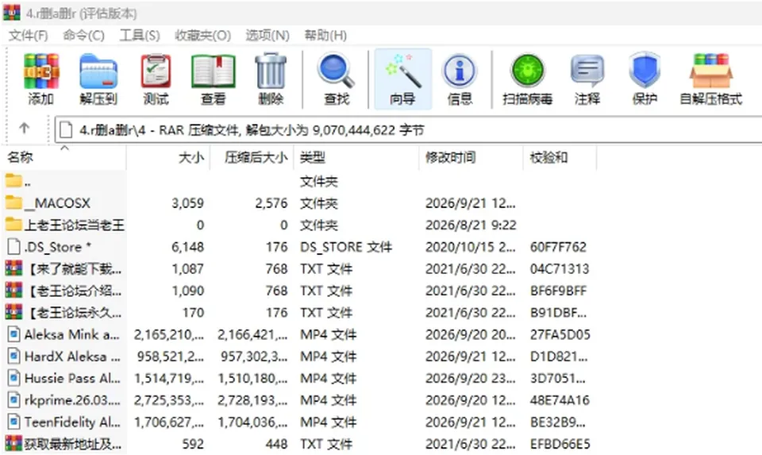Open the File (文件) menu
Viewport: 762px width, 455px height.
29,36
